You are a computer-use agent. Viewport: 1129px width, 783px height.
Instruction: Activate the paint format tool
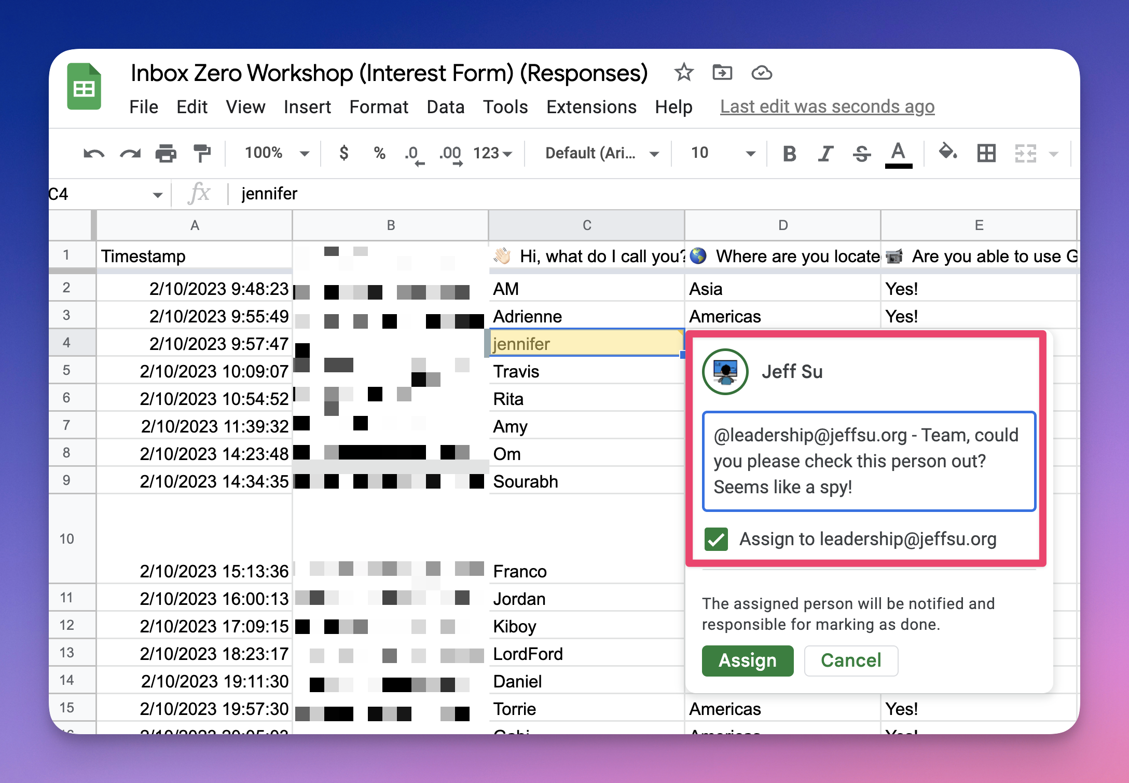coord(202,153)
